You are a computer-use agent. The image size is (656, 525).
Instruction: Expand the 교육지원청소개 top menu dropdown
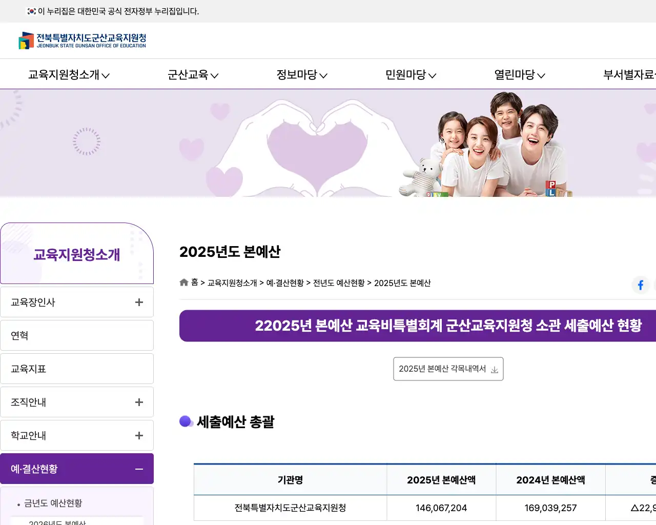[x=69, y=75]
